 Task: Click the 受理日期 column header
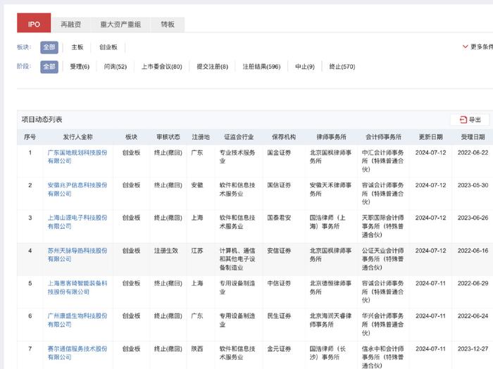tap(473, 137)
